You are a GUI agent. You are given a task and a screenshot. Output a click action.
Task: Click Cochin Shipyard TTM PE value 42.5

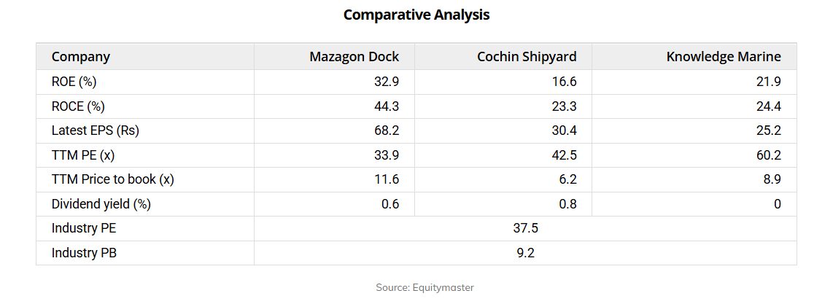[563, 155]
